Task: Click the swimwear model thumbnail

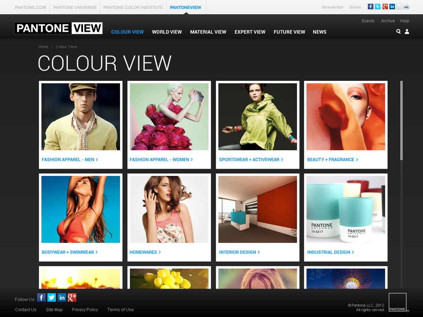Action: coord(81,210)
